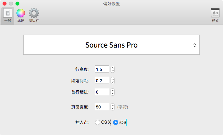The image size is (223, 135).
Task: Click the 首行缩进 field showing 0
Action: pyautogui.click(x=102, y=92)
